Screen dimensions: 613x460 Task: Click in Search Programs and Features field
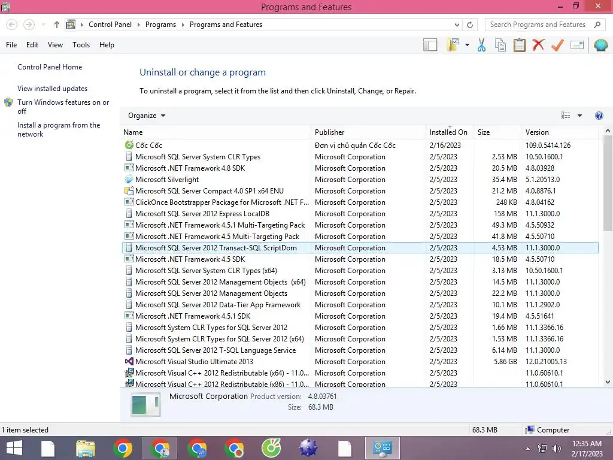point(538,25)
